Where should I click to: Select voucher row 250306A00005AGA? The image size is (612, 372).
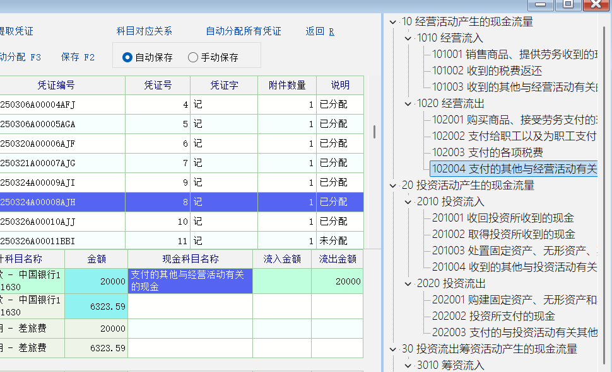click(182, 124)
